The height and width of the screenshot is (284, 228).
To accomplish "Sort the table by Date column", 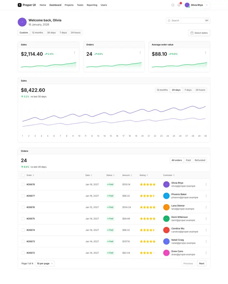I will 89,175.
